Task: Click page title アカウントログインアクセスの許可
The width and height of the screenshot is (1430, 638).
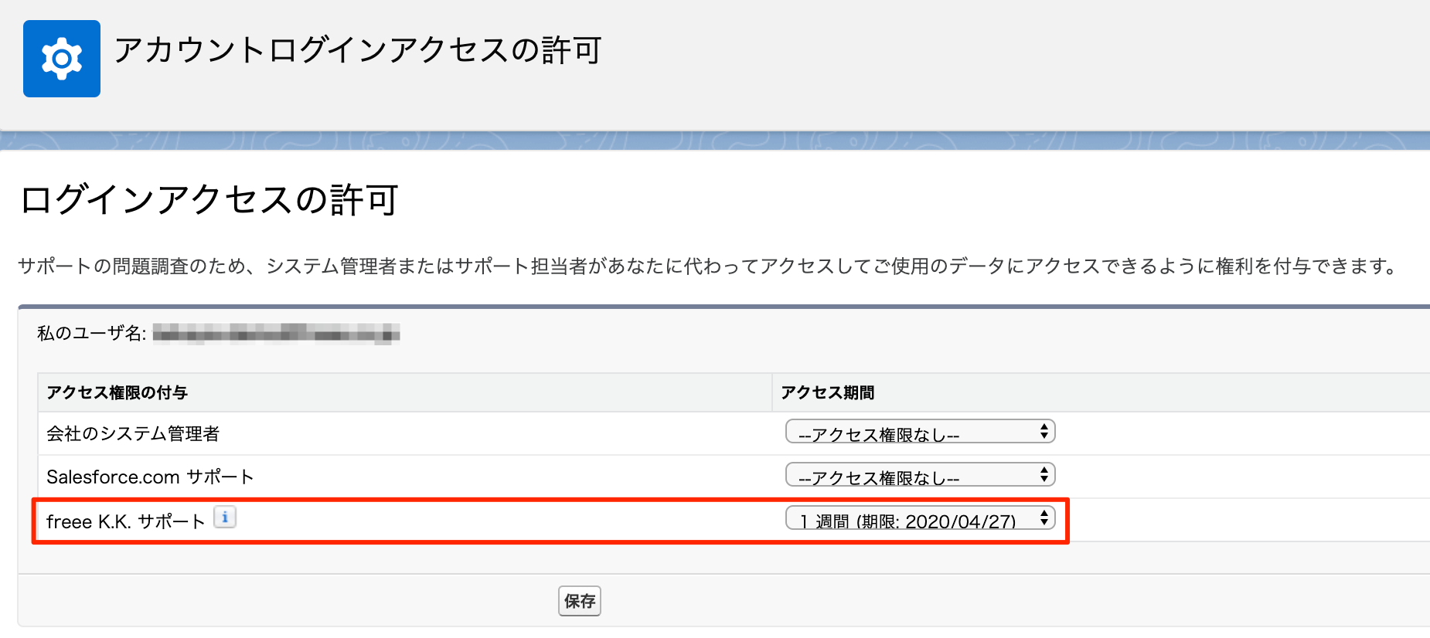Action: [358, 50]
